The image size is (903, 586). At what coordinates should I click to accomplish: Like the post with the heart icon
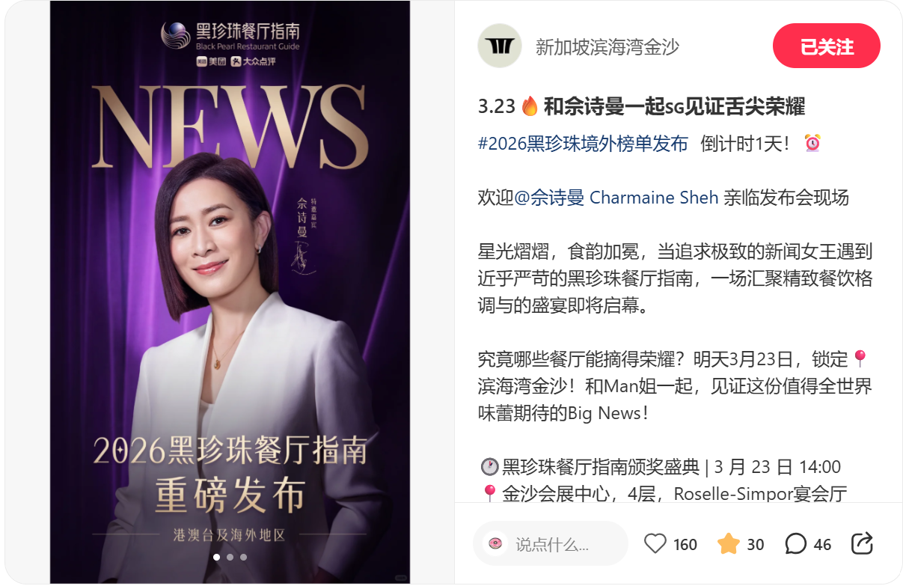[x=655, y=543]
